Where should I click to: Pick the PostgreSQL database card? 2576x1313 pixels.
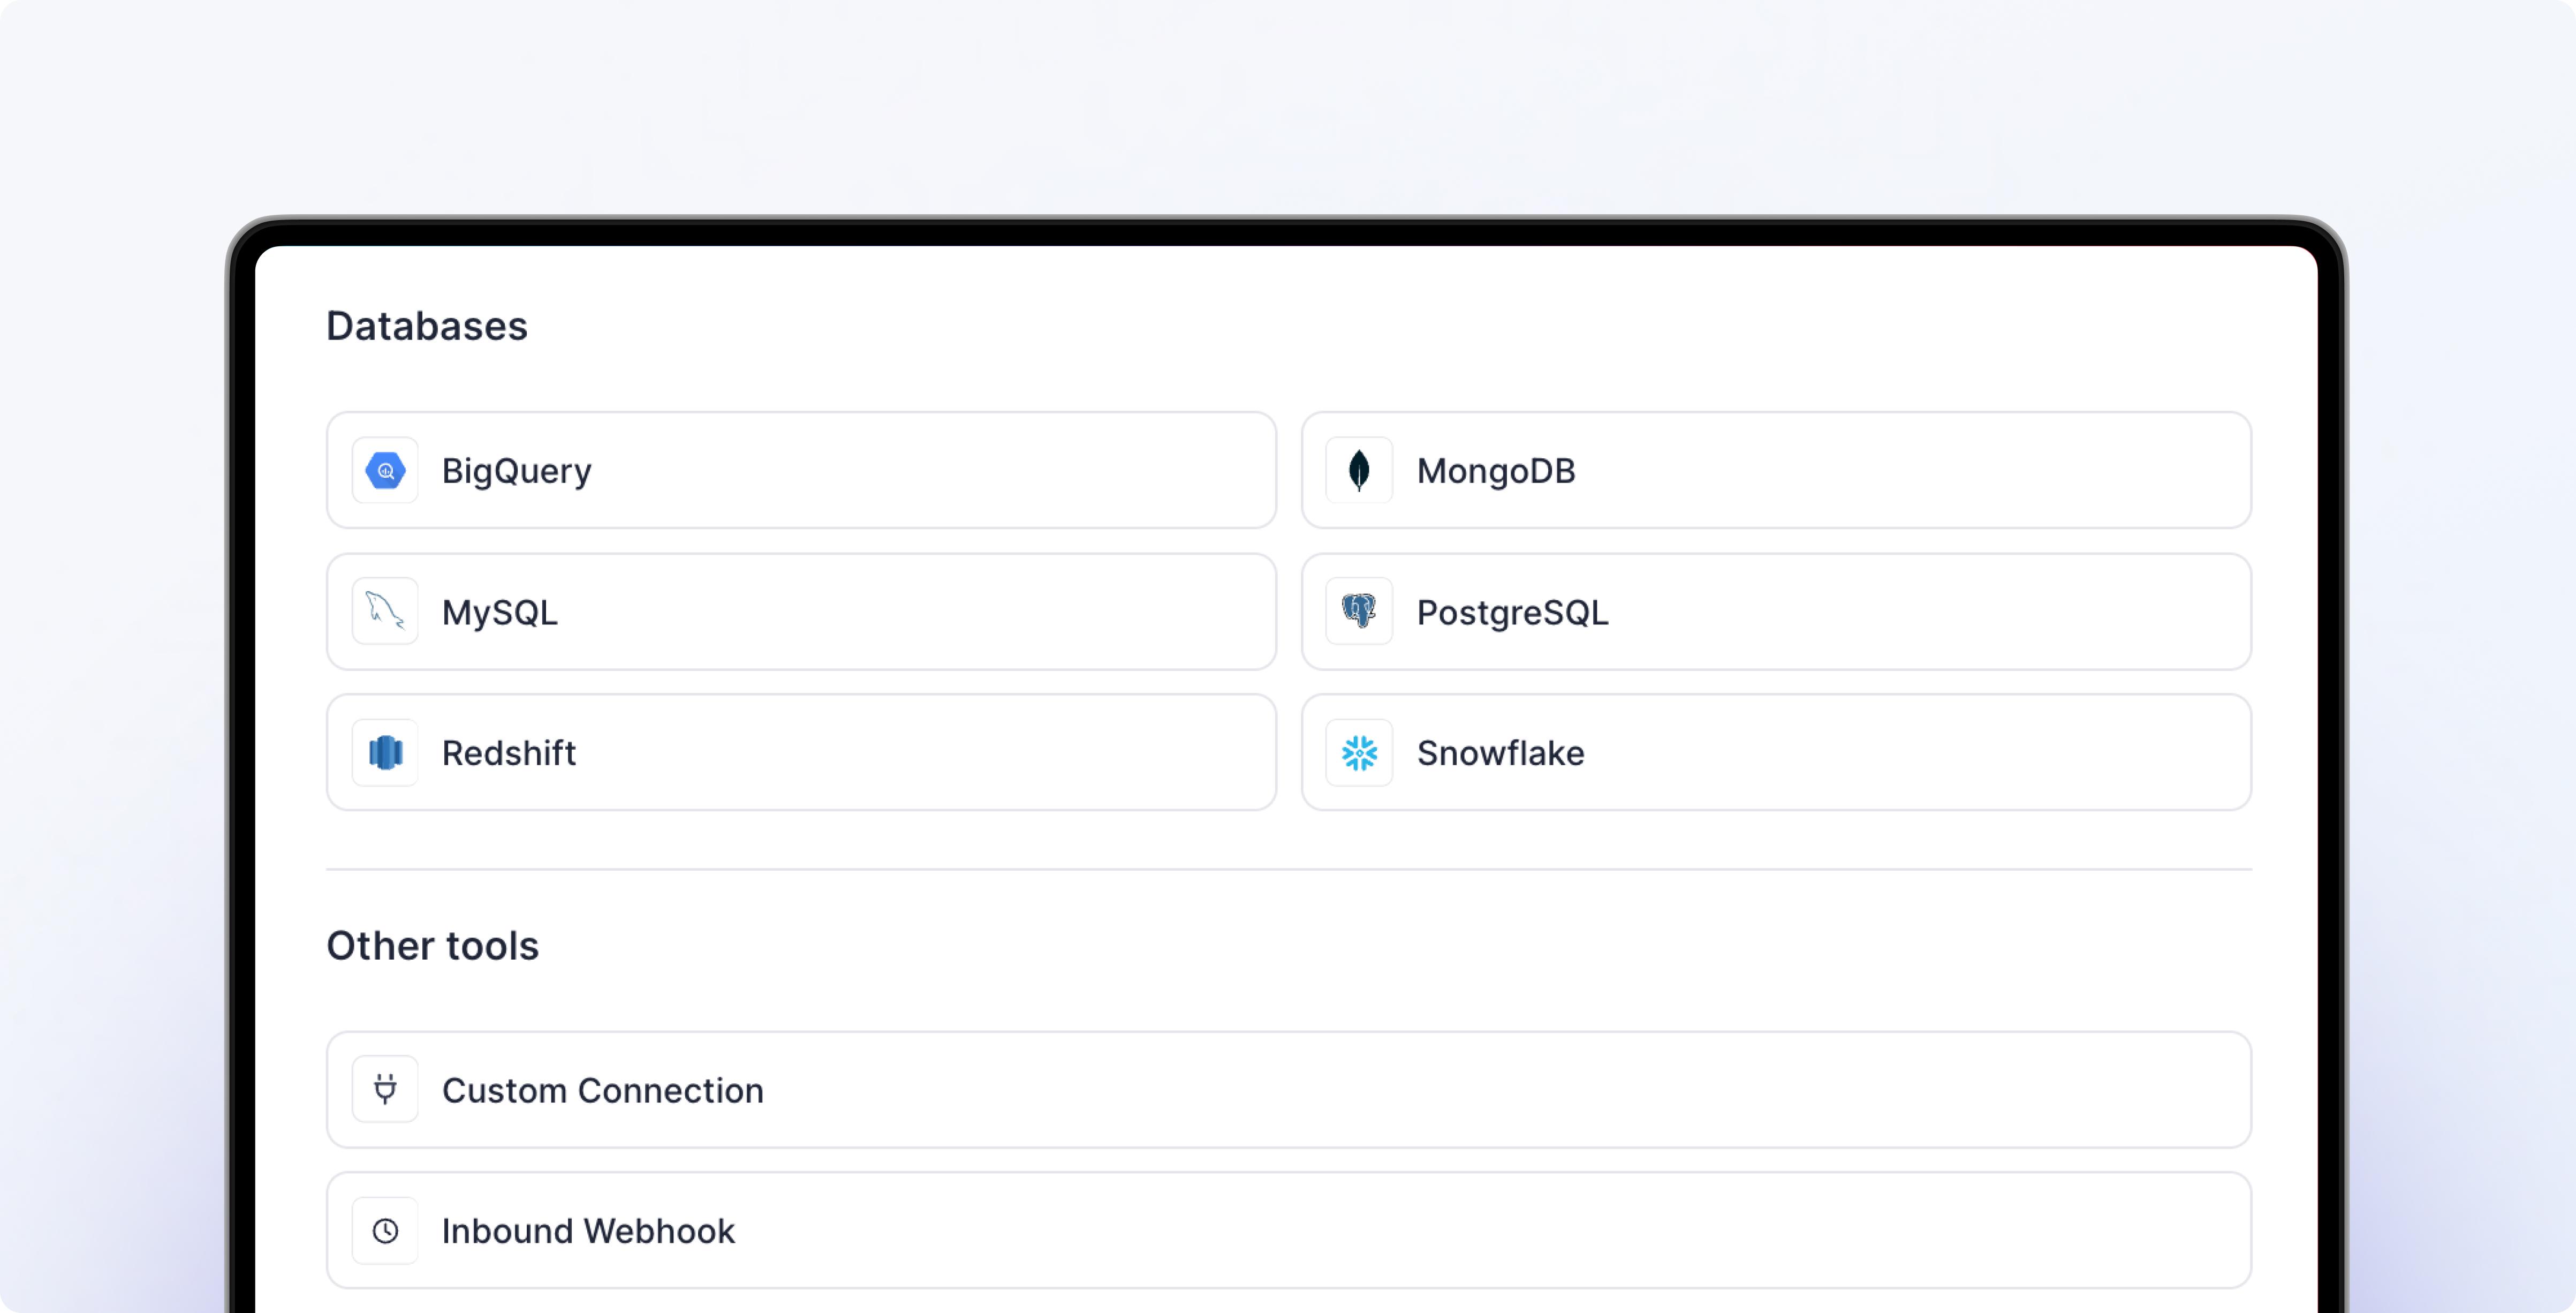tap(1775, 611)
